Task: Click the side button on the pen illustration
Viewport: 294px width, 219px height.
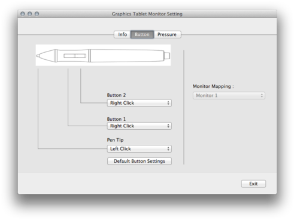Action: 75,56
